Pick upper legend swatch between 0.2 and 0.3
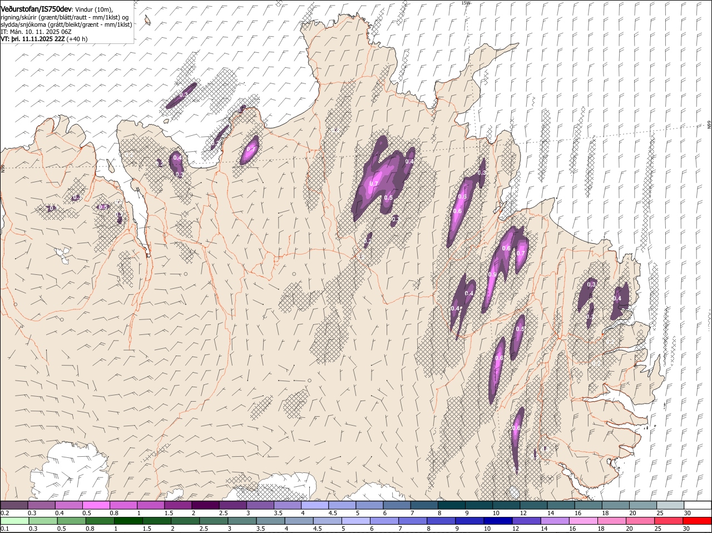 pyautogui.click(x=14, y=505)
